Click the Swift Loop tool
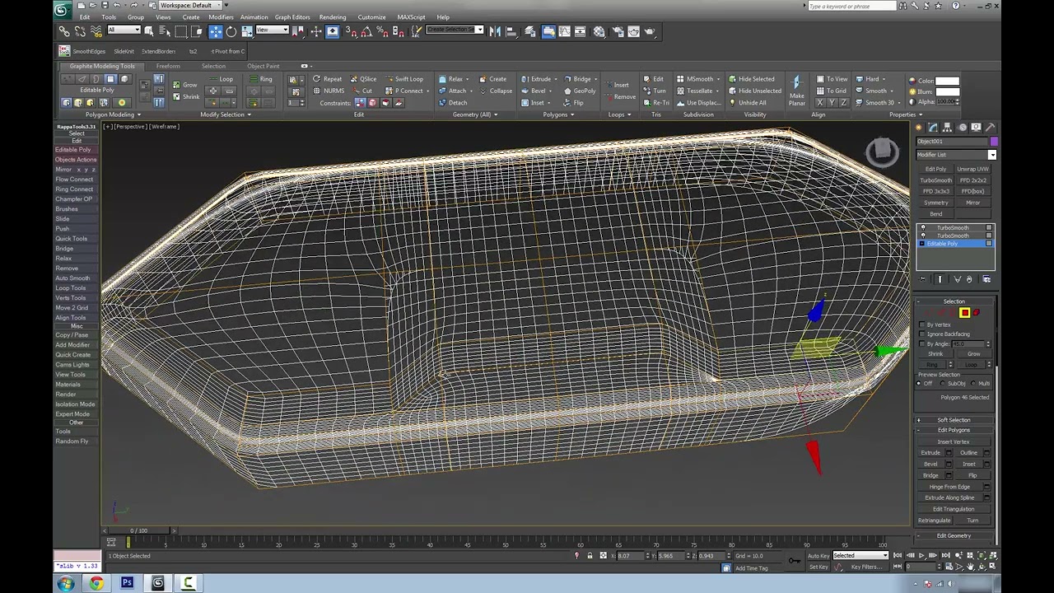1054x593 pixels. 403,79
